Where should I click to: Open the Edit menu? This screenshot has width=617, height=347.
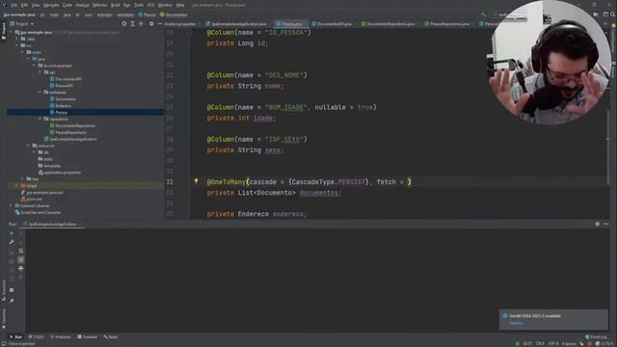(24, 5)
